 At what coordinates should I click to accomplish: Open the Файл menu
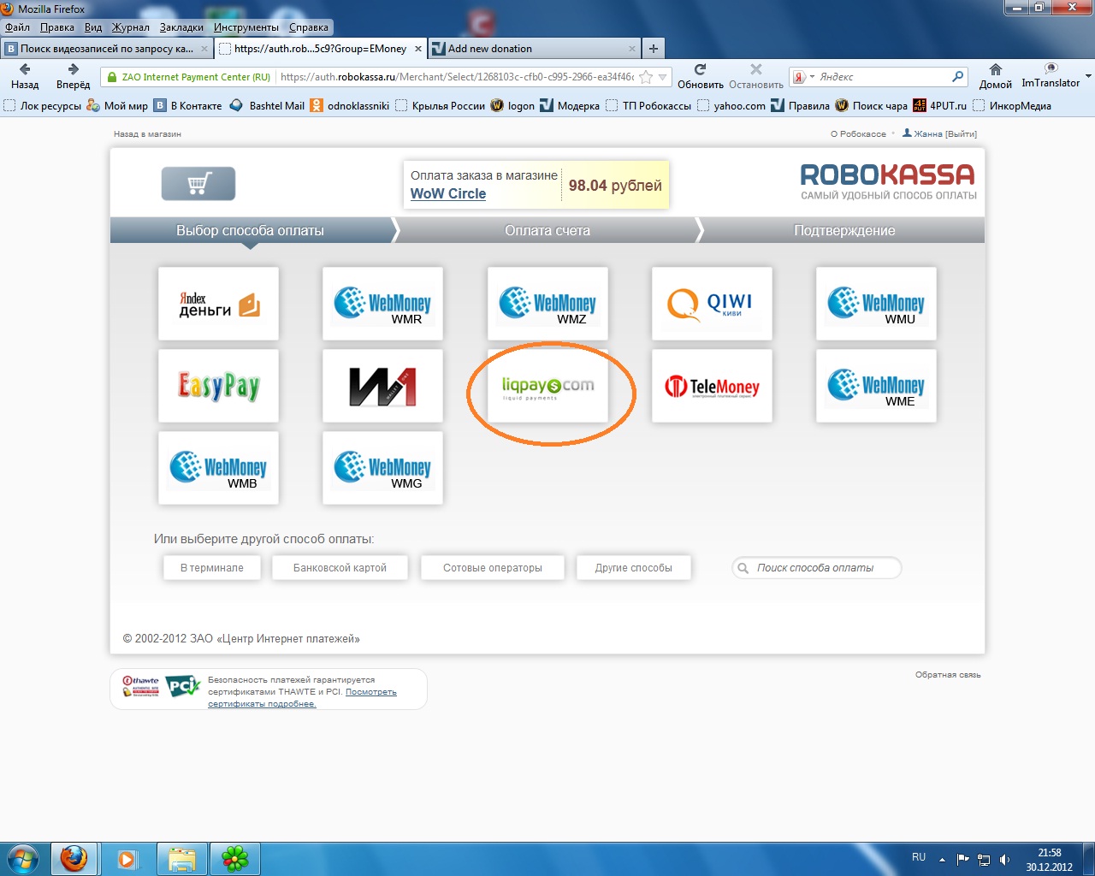(x=17, y=27)
